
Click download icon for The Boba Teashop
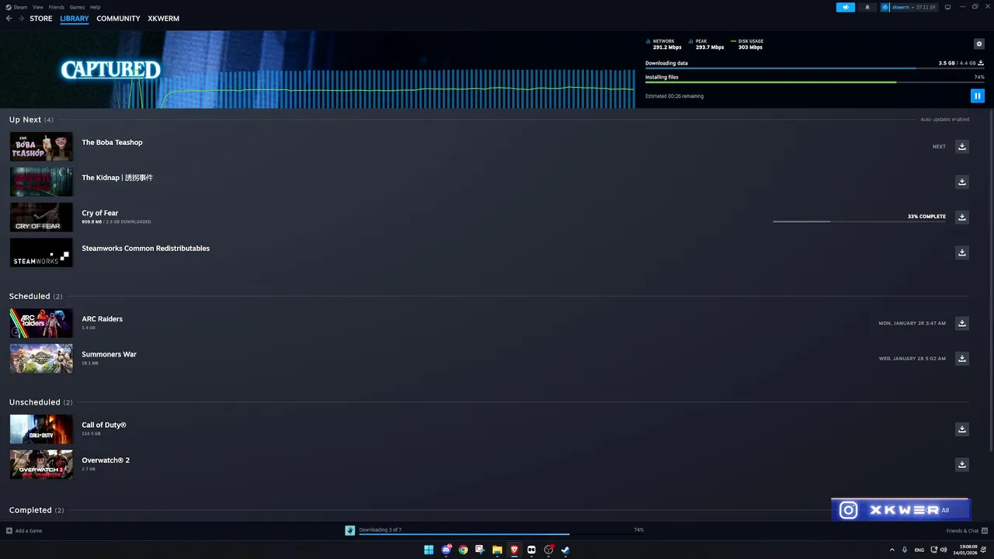962,147
